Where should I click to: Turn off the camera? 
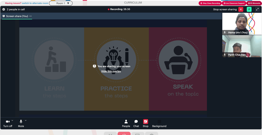pos(8,123)
